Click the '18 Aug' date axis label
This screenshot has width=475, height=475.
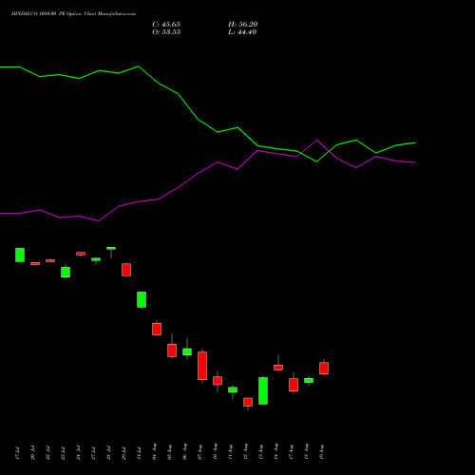(x=306, y=451)
